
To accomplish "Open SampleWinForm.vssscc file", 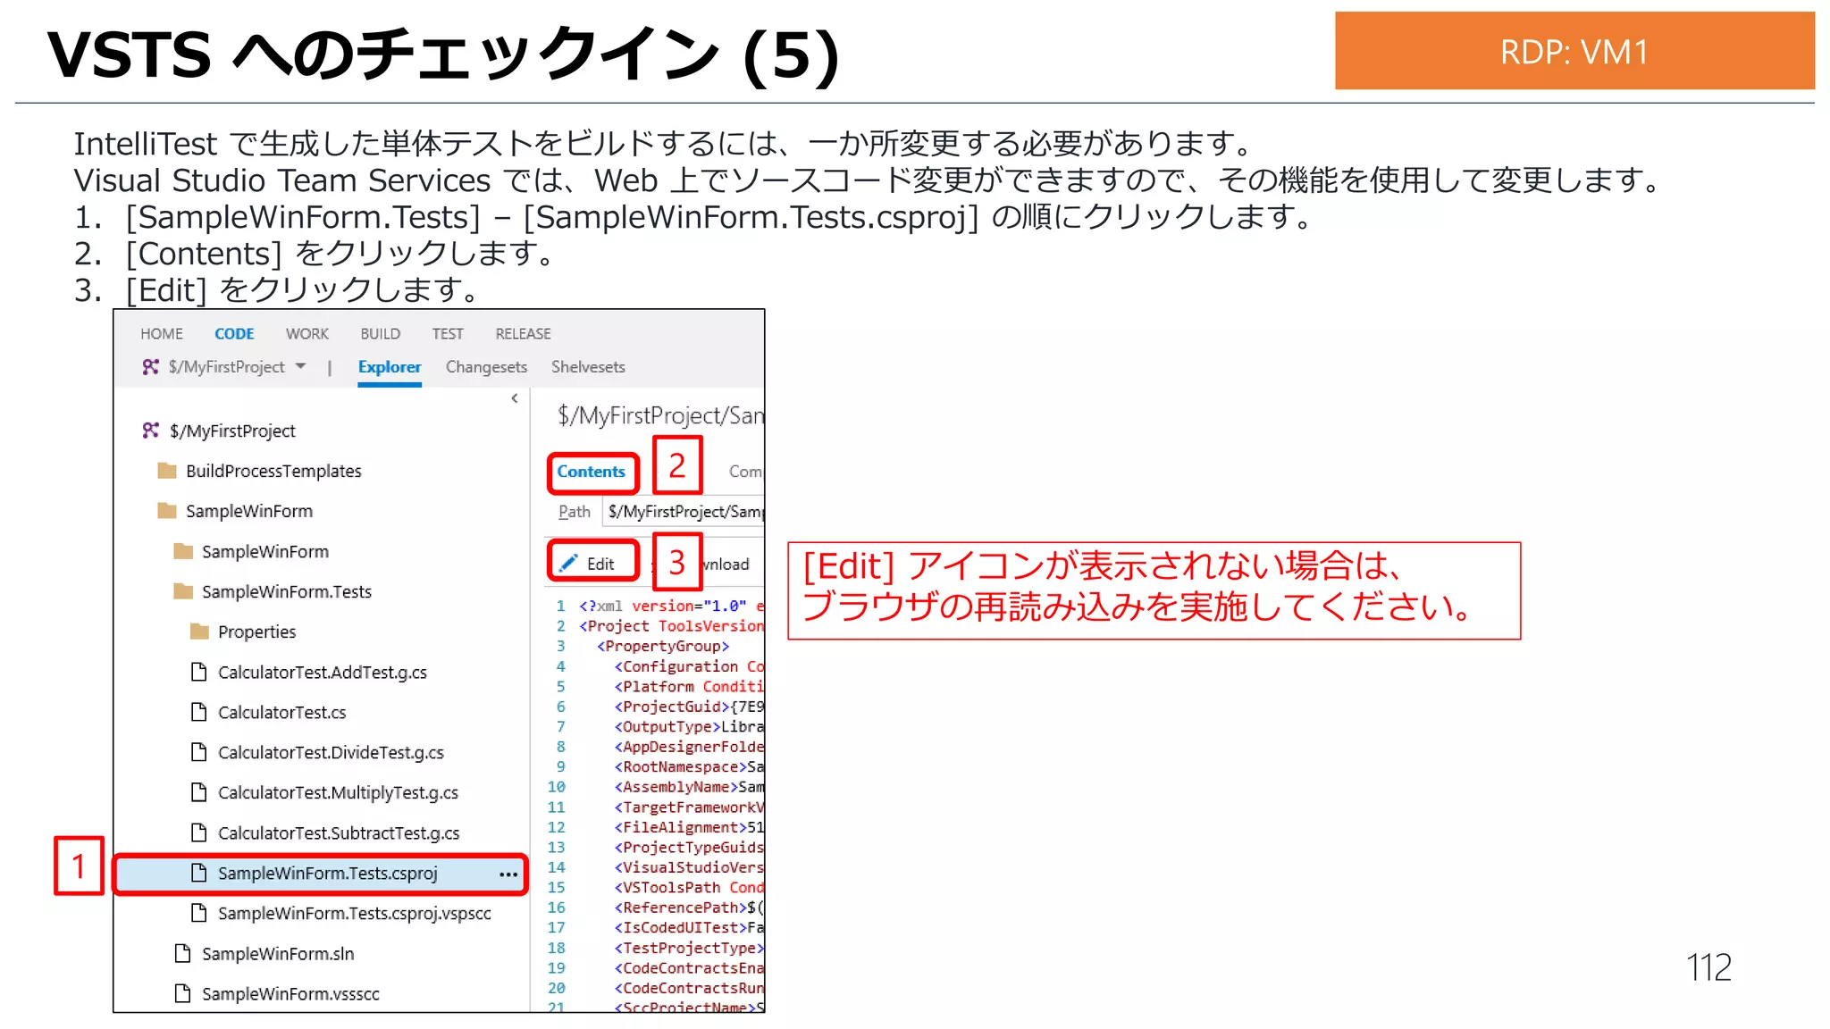I will (290, 994).
